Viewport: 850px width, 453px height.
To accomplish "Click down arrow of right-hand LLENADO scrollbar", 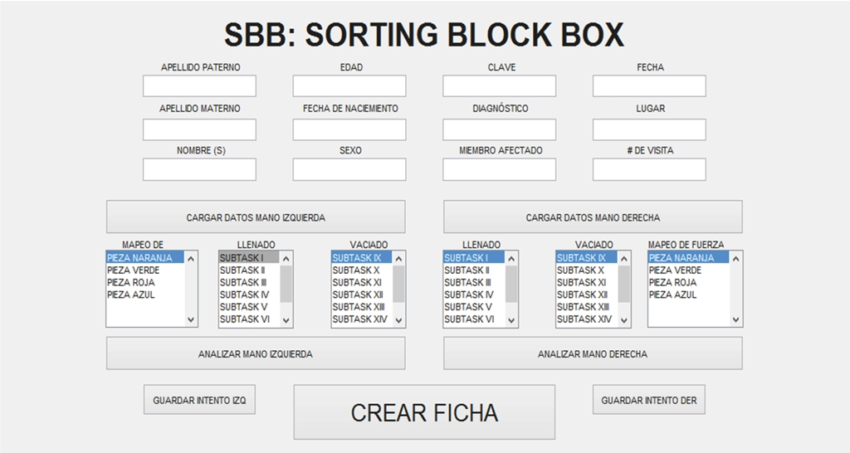I will click(511, 319).
